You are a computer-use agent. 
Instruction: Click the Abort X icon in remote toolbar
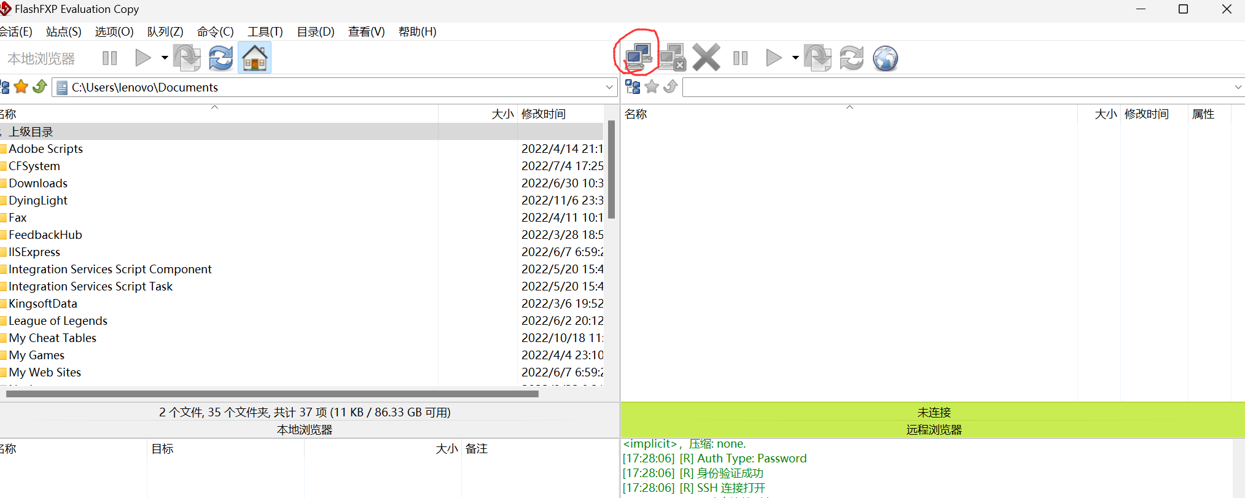tap(706, 58)
